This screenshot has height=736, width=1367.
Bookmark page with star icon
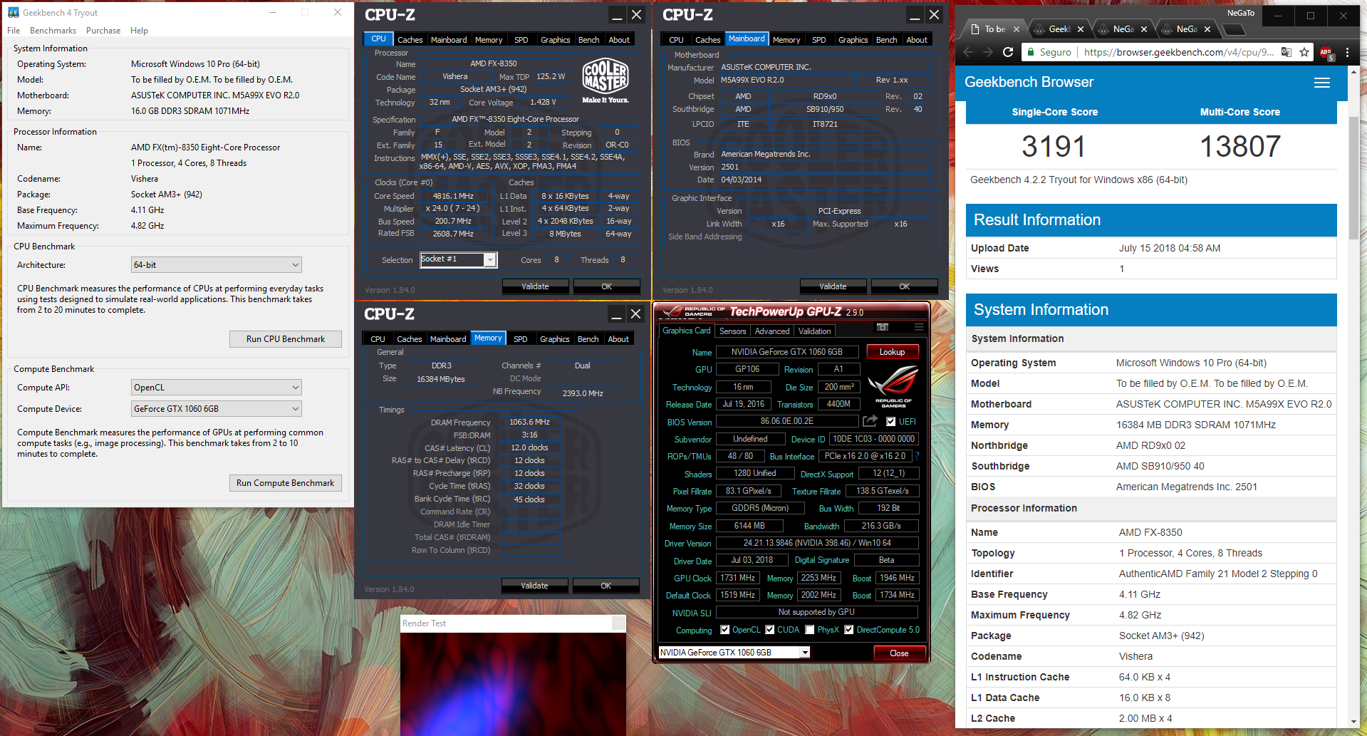pos(1304,52)
